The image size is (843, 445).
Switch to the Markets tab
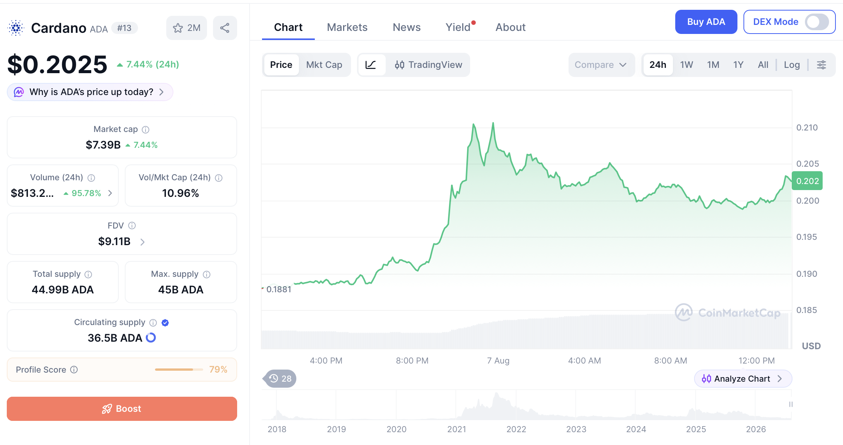[347, 27]
